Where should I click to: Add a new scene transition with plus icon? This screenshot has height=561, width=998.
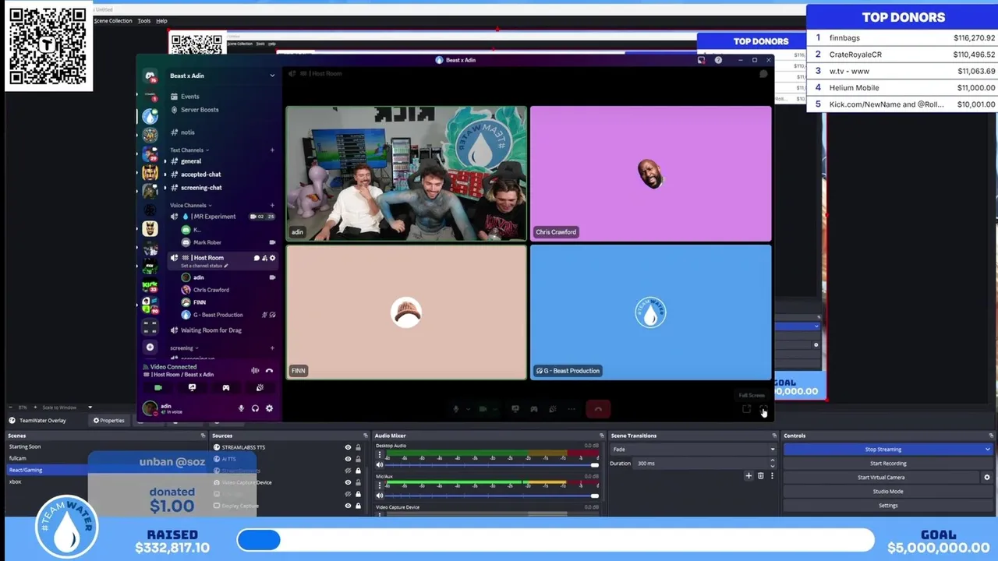(x=748, y=475)
